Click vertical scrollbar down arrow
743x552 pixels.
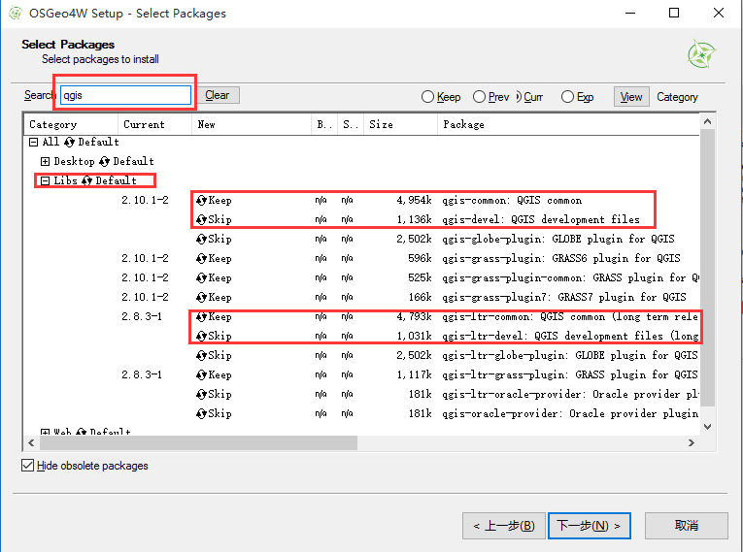pyautogui.click(x=707, y=427)
